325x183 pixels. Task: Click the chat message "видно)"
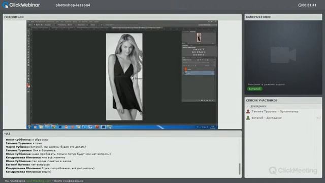pyautogui.click(x=46, y=172)
